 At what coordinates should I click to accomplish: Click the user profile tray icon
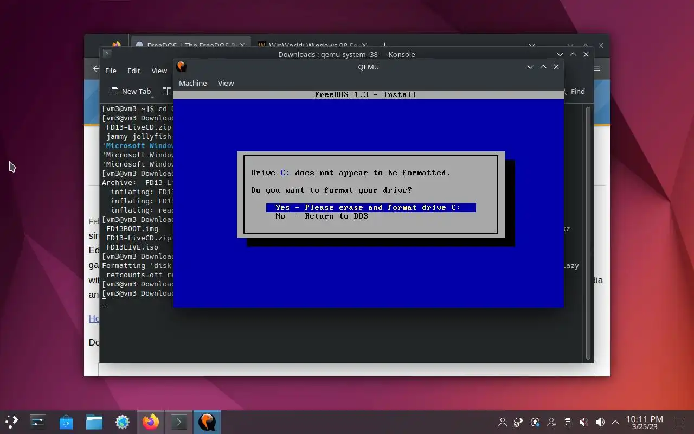click(503, 422)
